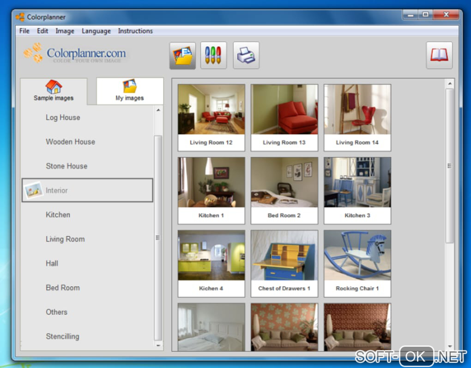Open the Language menu
This screenshot has width=471, height=368.
96,31
